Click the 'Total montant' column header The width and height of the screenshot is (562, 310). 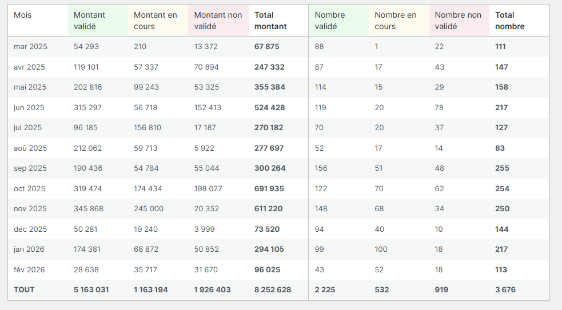click(271, 21)
